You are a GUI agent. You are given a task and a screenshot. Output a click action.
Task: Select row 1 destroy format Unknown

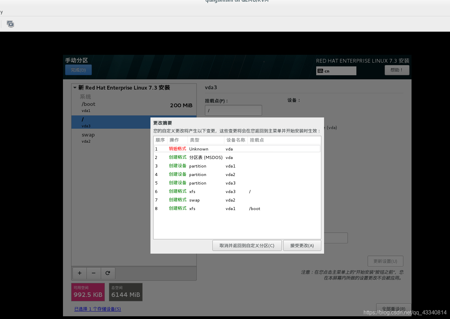(x=237, y=149)
